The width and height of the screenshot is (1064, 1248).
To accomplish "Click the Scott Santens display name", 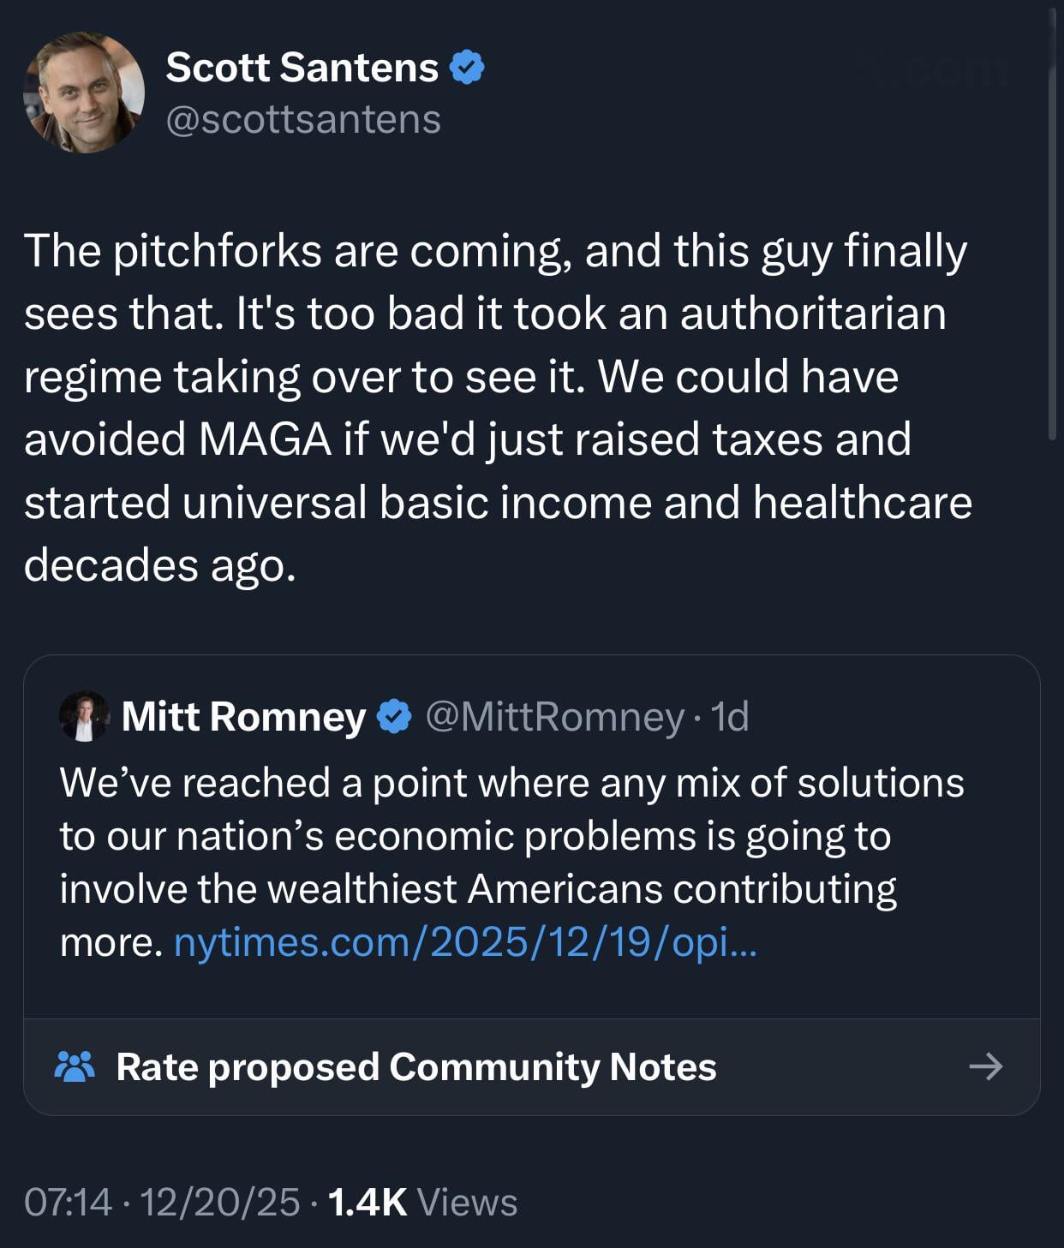I will tap(302, 67).
